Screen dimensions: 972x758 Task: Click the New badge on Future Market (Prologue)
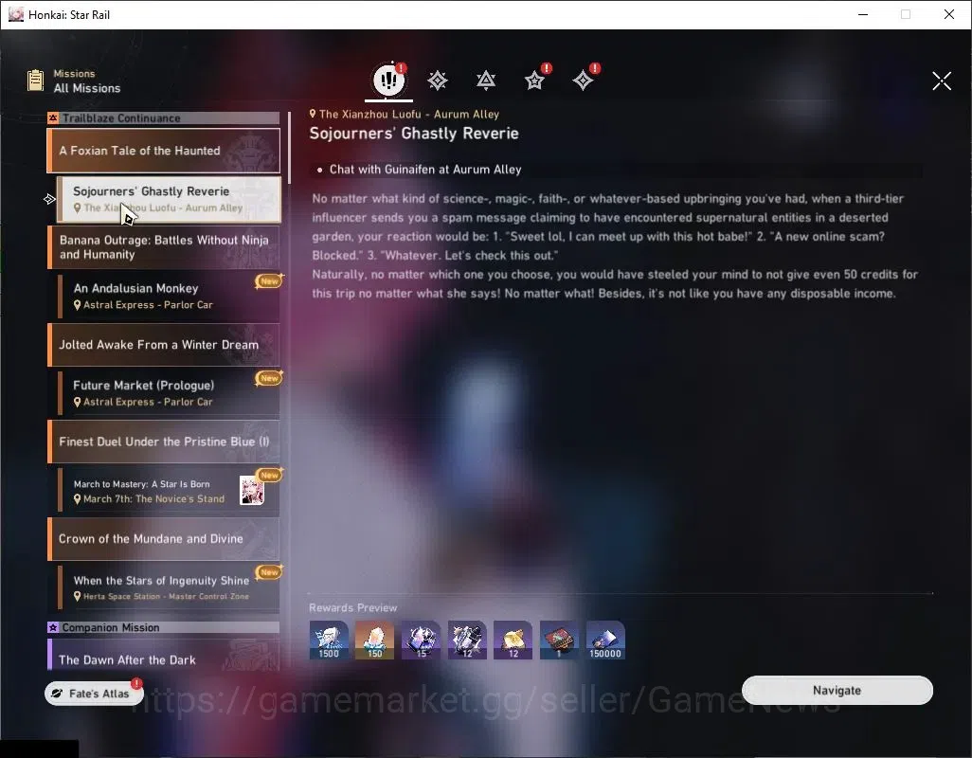269,377
